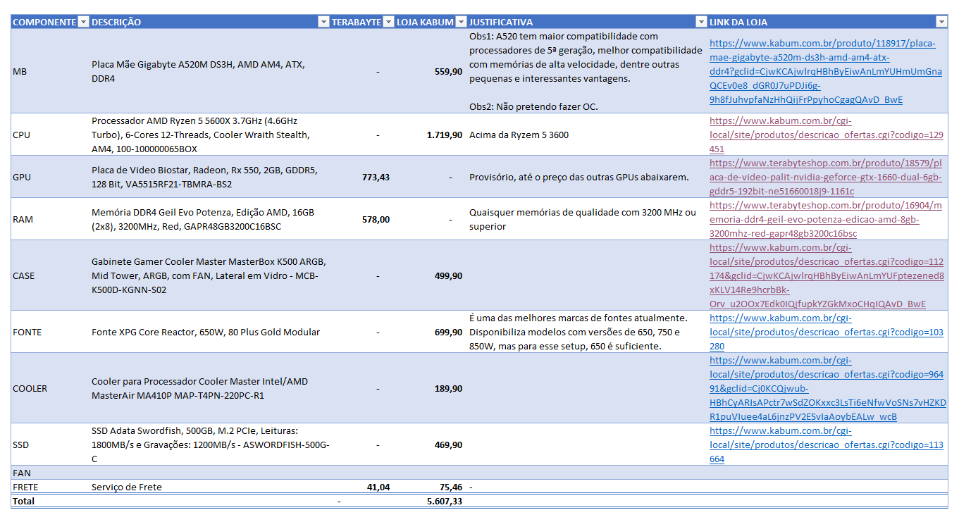
Task: Select the DESCRIÇÃO header cell
Action: tap(210, 22)
